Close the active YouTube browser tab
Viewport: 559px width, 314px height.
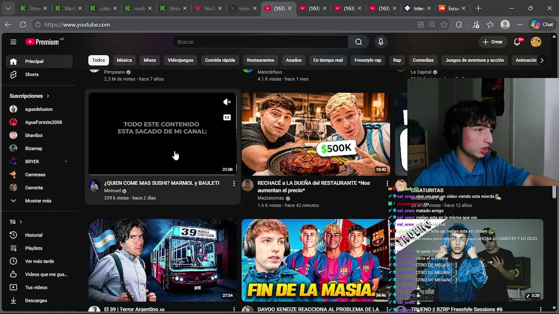pyautogui.click(x=289, y=8)
